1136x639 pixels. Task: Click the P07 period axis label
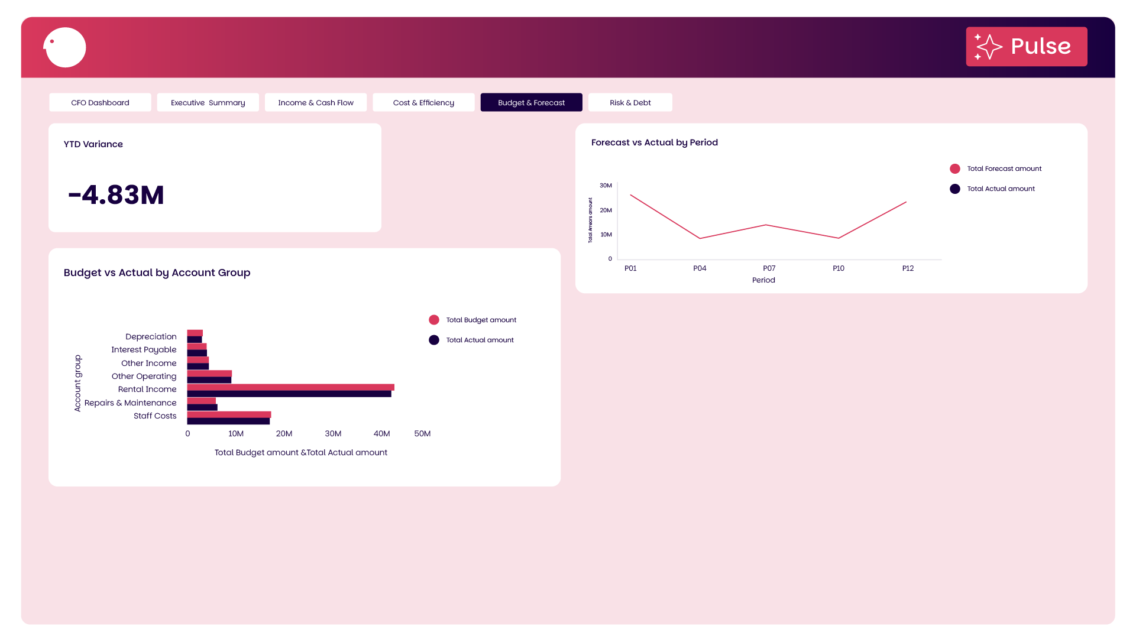pyautogui.click(x=769, y=268)
